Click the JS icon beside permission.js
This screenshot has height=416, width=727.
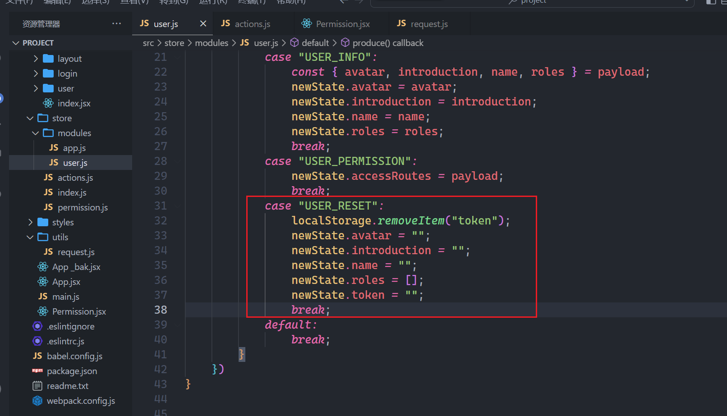(48, 207)
